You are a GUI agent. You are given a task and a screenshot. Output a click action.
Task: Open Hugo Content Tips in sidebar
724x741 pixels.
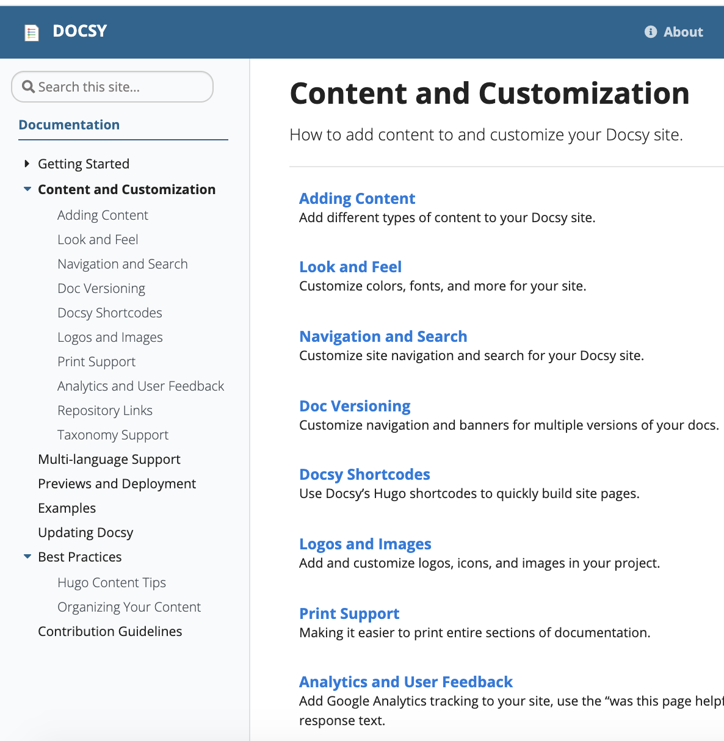click(112, 582)
